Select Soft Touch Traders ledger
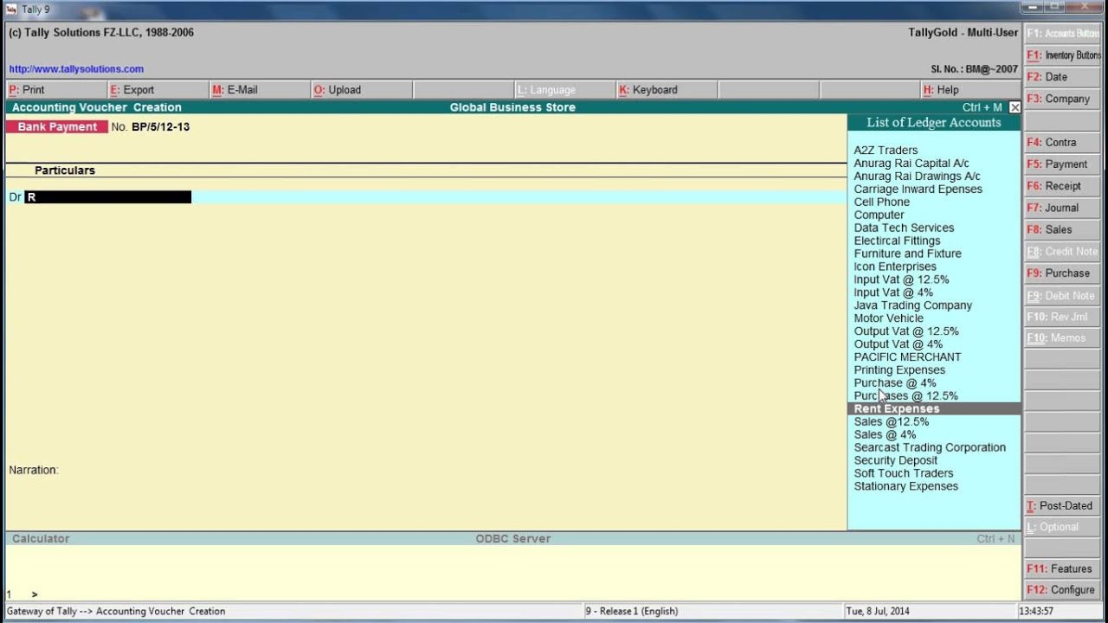1108x623 pixels. 903,473
